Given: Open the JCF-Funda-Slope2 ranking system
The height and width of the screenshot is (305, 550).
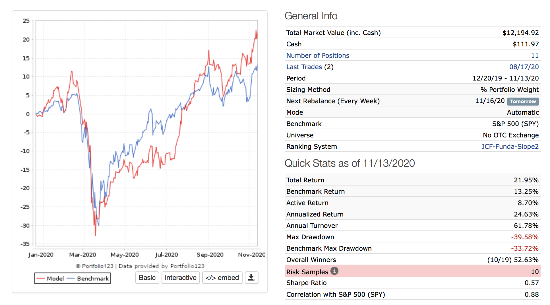Looking at the screenshot, I should point(510,147).
